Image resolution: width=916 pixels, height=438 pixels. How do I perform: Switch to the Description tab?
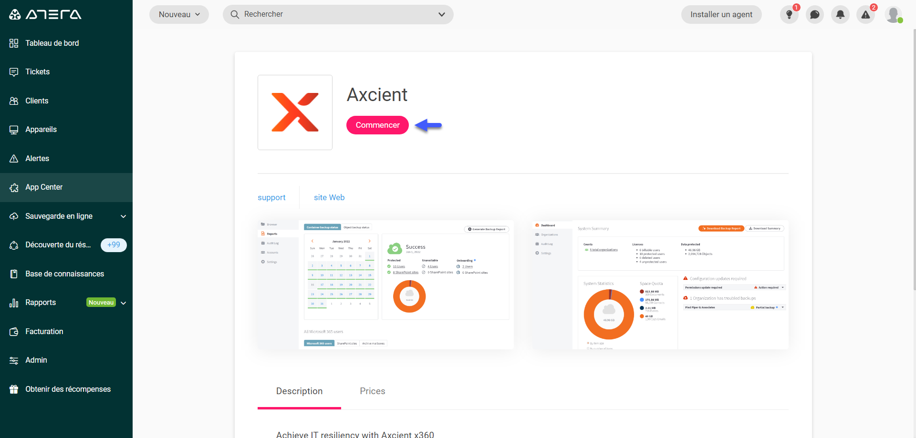click(x=299, y=391)
